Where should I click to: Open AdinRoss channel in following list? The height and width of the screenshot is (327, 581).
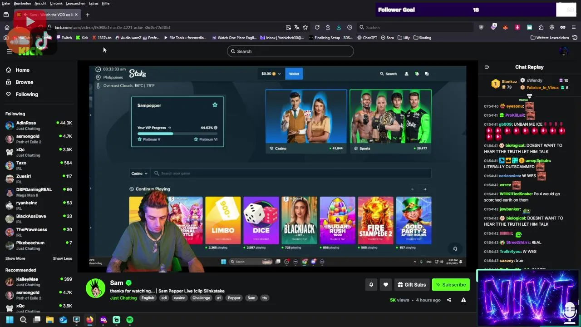pyautogui.click(x=39, y=126)
